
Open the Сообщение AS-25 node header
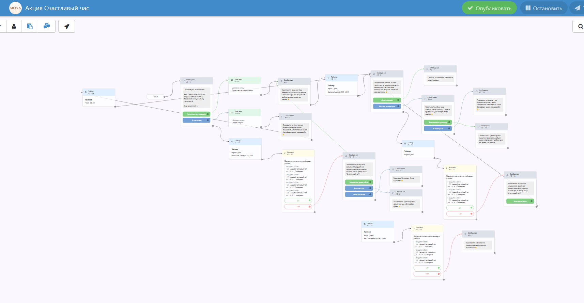[x=478, y=234]
